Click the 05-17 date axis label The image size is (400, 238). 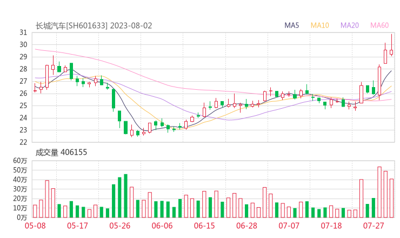pos(77,226)
